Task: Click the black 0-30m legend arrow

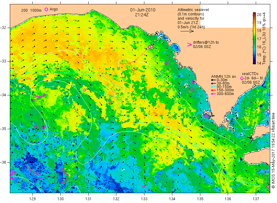Action: click(x=213, y=80)
